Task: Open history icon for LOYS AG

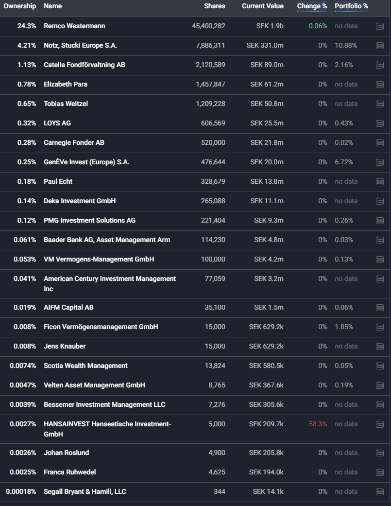Action: pos(380,123)
